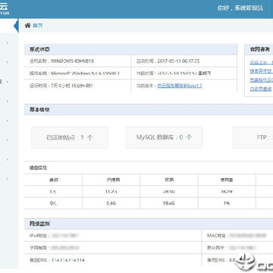
Task: Select the MAC地址 label
Action: [x=216, y=236]
